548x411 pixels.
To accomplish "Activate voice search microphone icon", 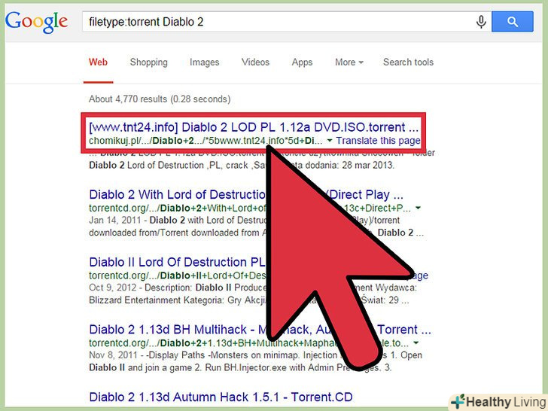I will point(481,22).
